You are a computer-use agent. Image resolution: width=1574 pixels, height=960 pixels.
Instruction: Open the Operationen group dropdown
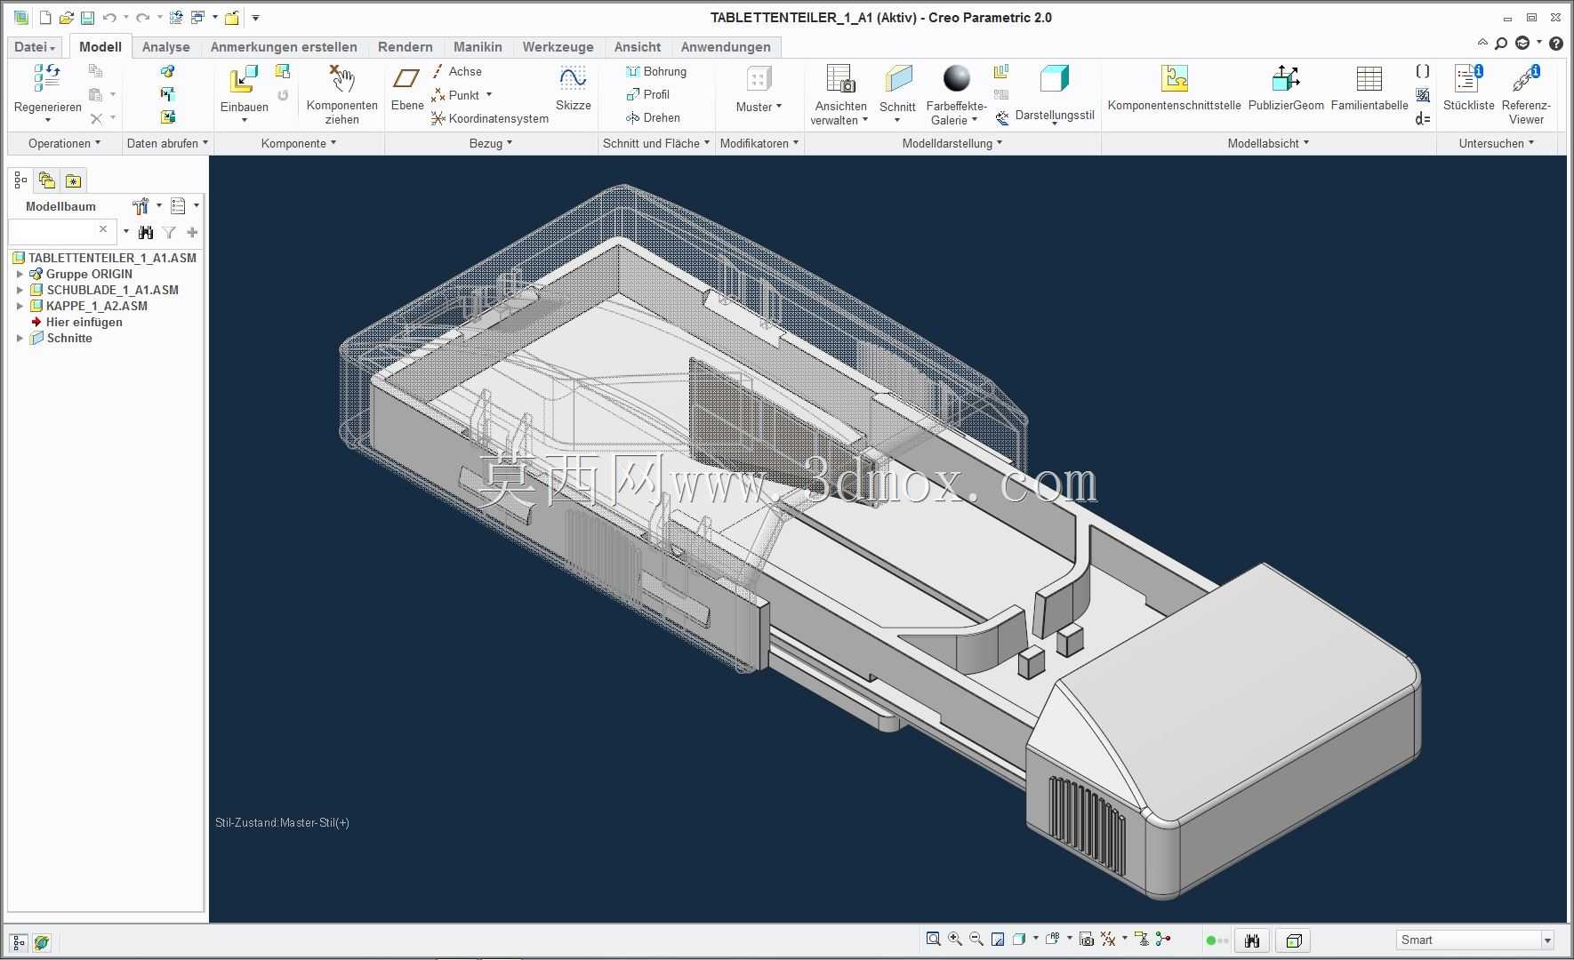tap(64, 143)
